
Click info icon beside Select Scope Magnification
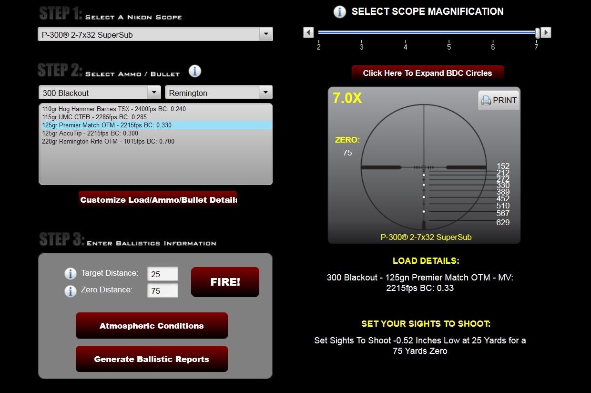click(x=339, y=12)
